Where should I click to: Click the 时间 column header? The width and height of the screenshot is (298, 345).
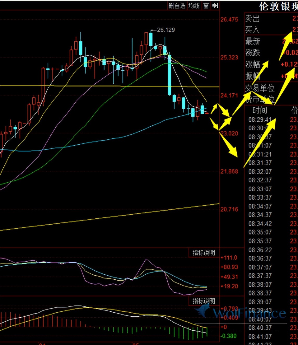coord(260,110)
